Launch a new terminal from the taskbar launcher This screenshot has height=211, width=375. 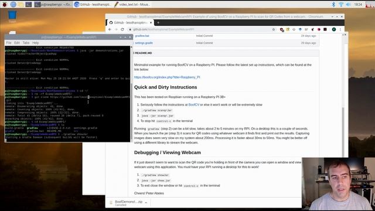(29, 4)
